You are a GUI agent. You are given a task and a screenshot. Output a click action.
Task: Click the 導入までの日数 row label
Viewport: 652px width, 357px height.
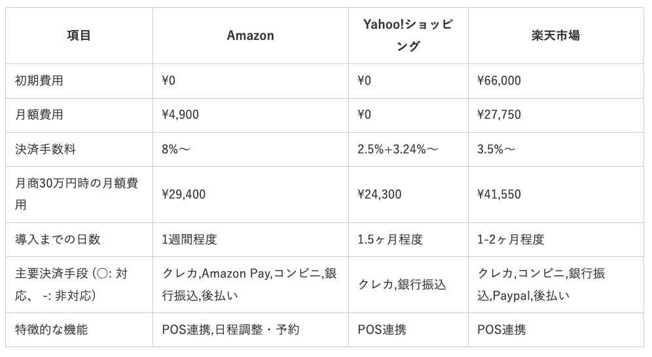click(x=58, y=239)
